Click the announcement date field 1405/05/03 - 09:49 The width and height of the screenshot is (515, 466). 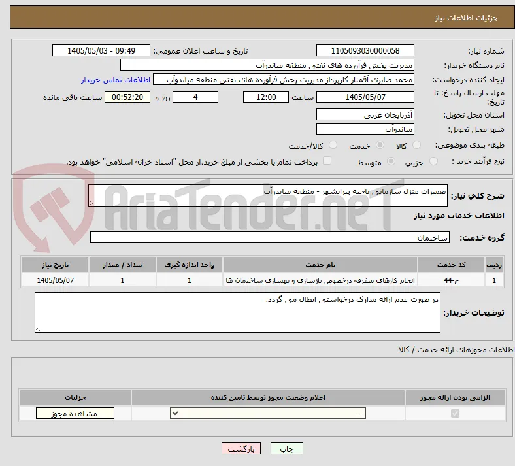[x=101, y=50]
